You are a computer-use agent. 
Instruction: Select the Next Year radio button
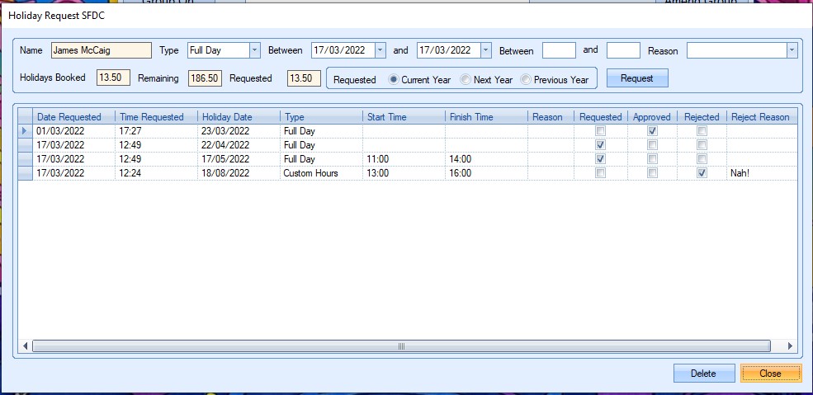point(466,80)
